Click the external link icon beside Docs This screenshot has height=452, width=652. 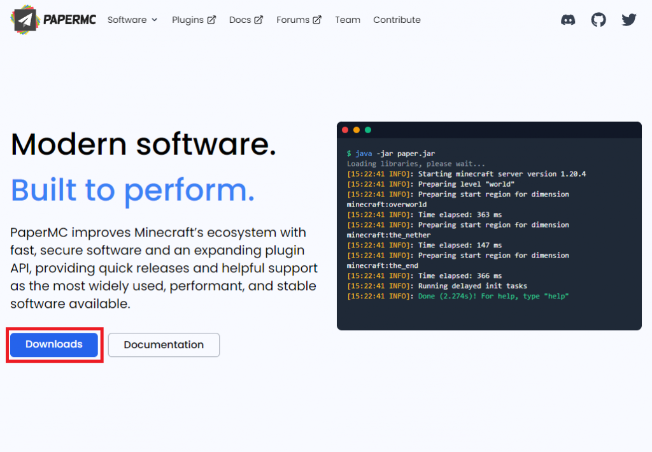click(259, 20)
